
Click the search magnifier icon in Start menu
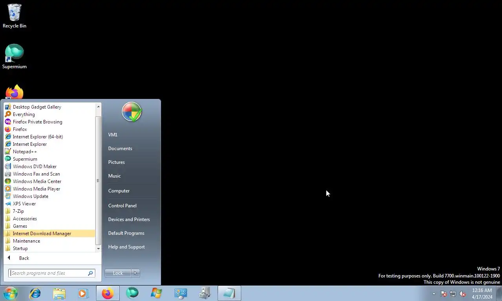(90, 273)
